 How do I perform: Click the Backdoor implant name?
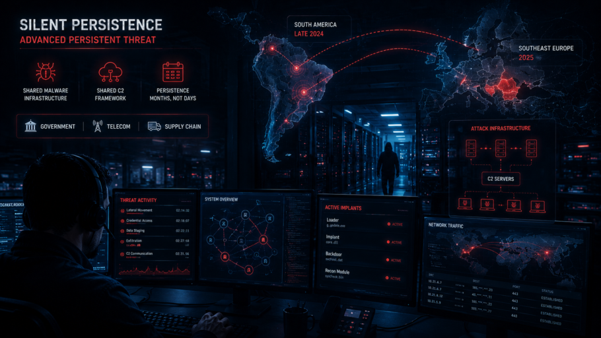click(334, 253)
